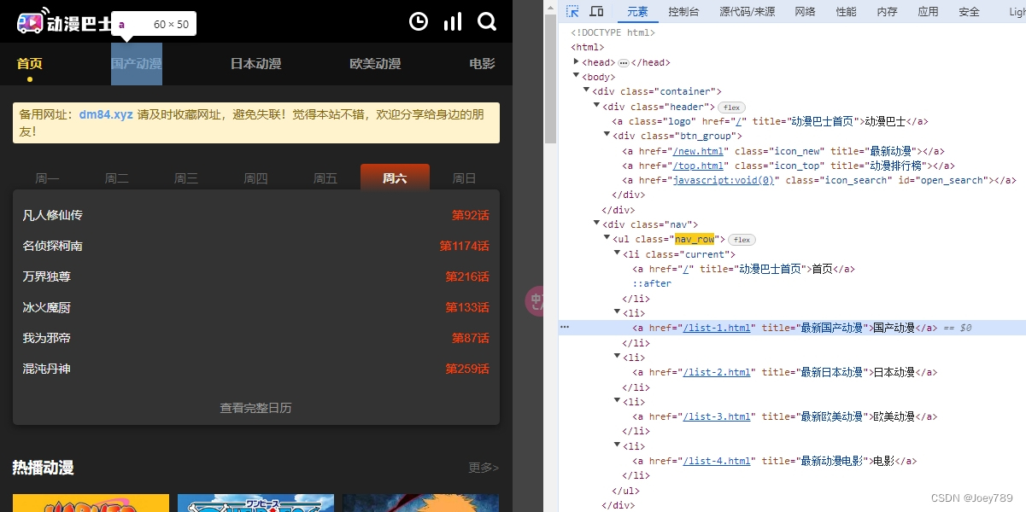The image size is (1026, 512).
Task: Click ellipsis badge inside head element
Action: 624,63
